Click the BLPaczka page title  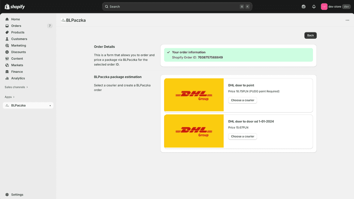click(x=76, y=20)
